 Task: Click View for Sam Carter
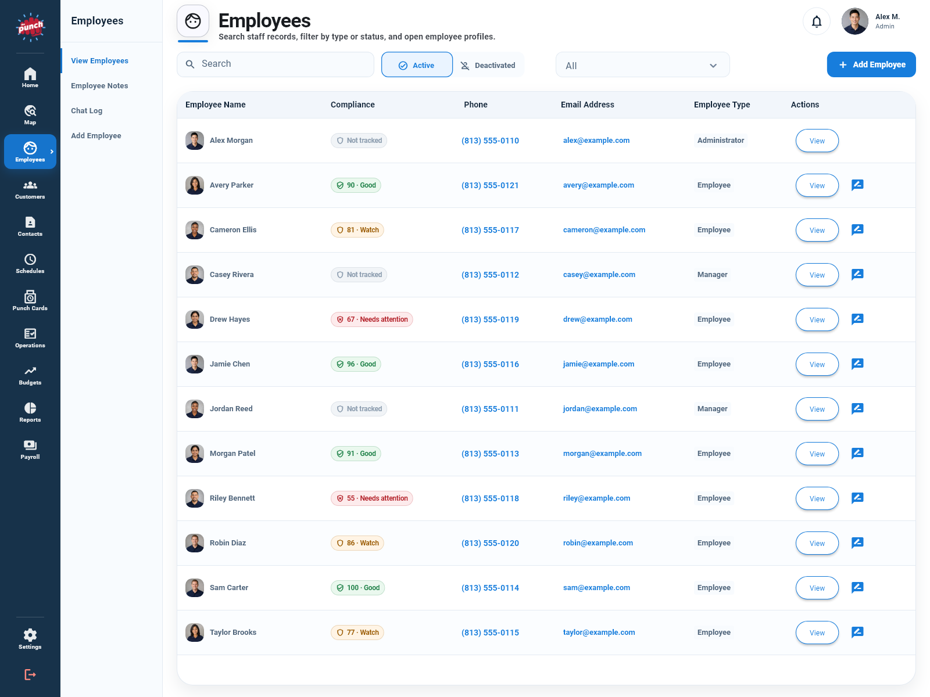click(817, 588)
